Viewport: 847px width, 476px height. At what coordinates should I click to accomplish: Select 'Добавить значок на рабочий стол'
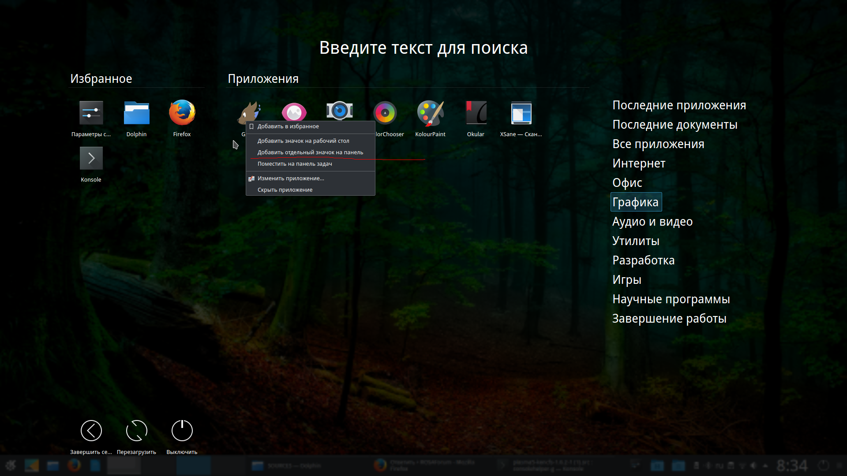pos(303,141)
